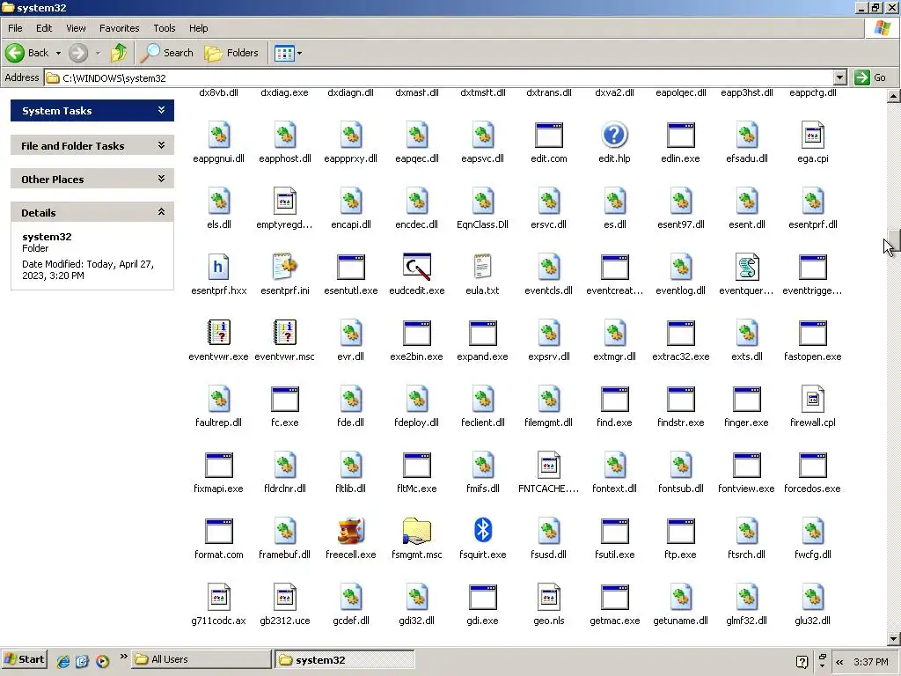The width and height of the screenshot is (901, 676).
Task: Click the Back navigation button
Action: click(27, 53)
